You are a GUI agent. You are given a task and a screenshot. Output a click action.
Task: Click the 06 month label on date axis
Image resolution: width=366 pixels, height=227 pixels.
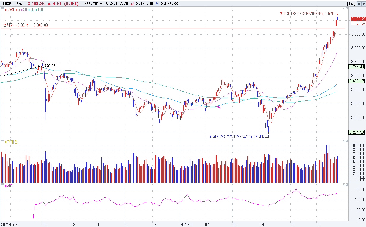pyautogui.click(x=319, y=225)
